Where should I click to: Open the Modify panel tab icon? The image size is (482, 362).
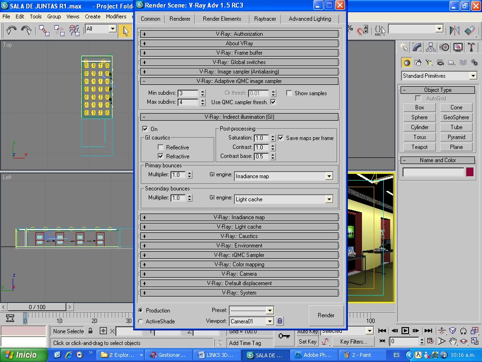tap(417, 47)
